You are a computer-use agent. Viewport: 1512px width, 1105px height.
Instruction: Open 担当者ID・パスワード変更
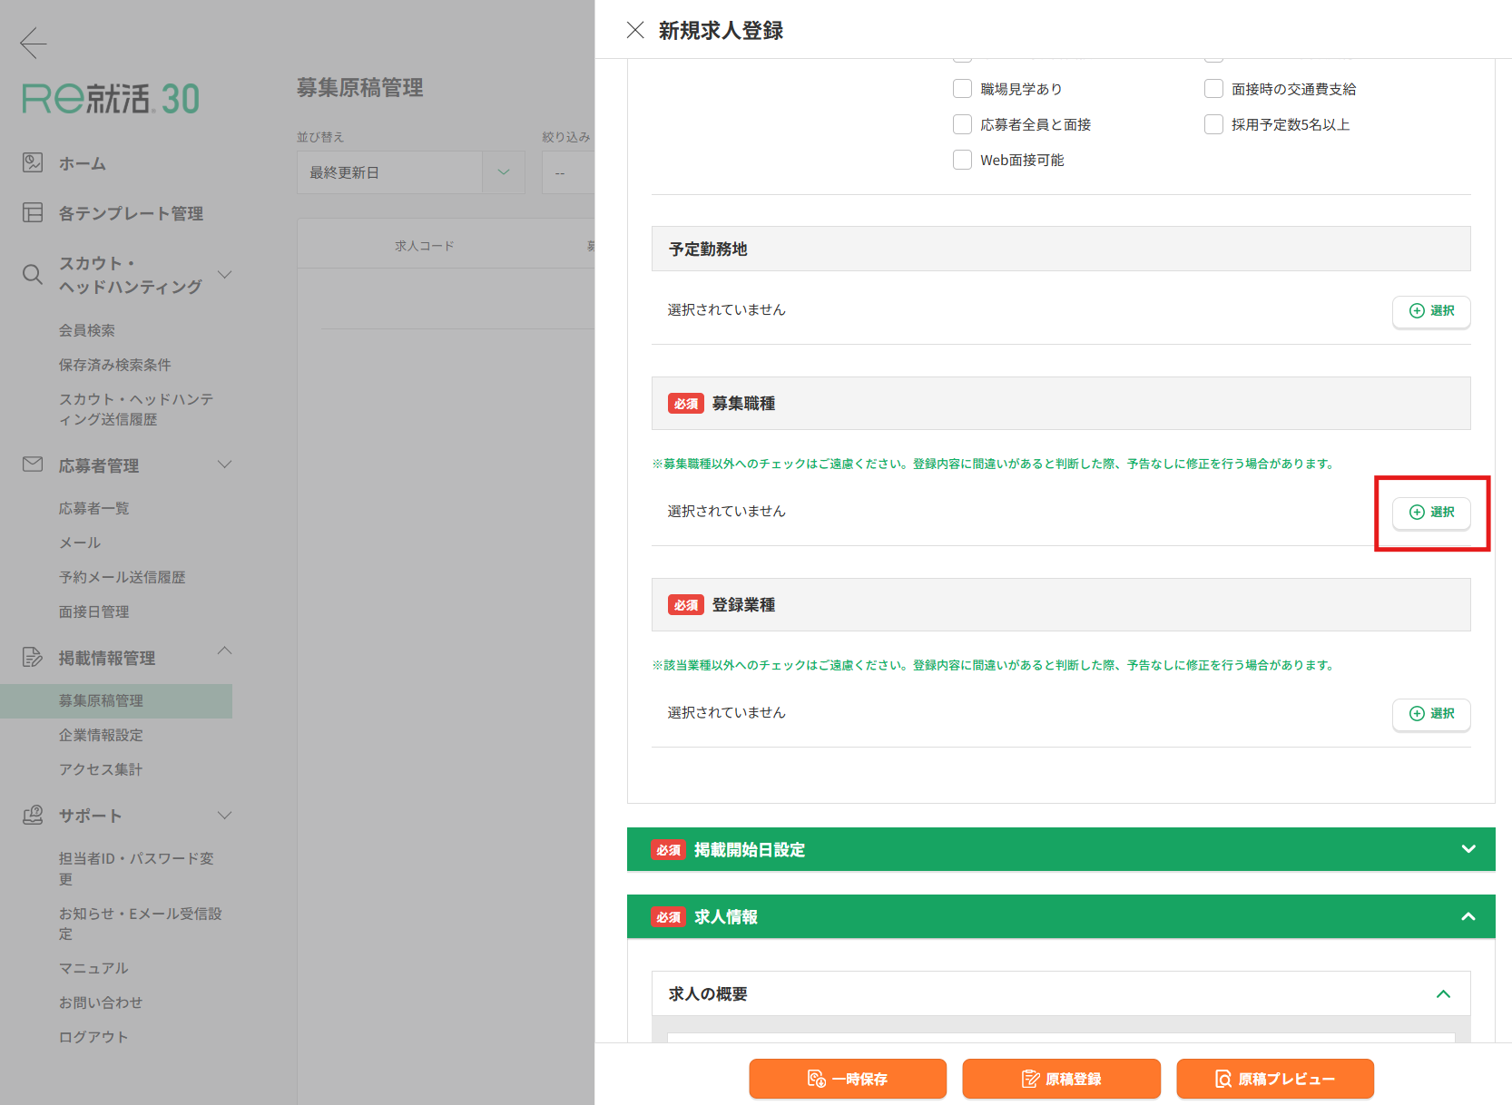click(136, 868)
